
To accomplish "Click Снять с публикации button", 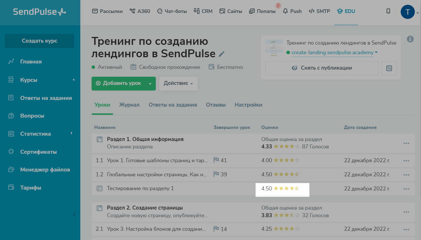I will point(322,68).
